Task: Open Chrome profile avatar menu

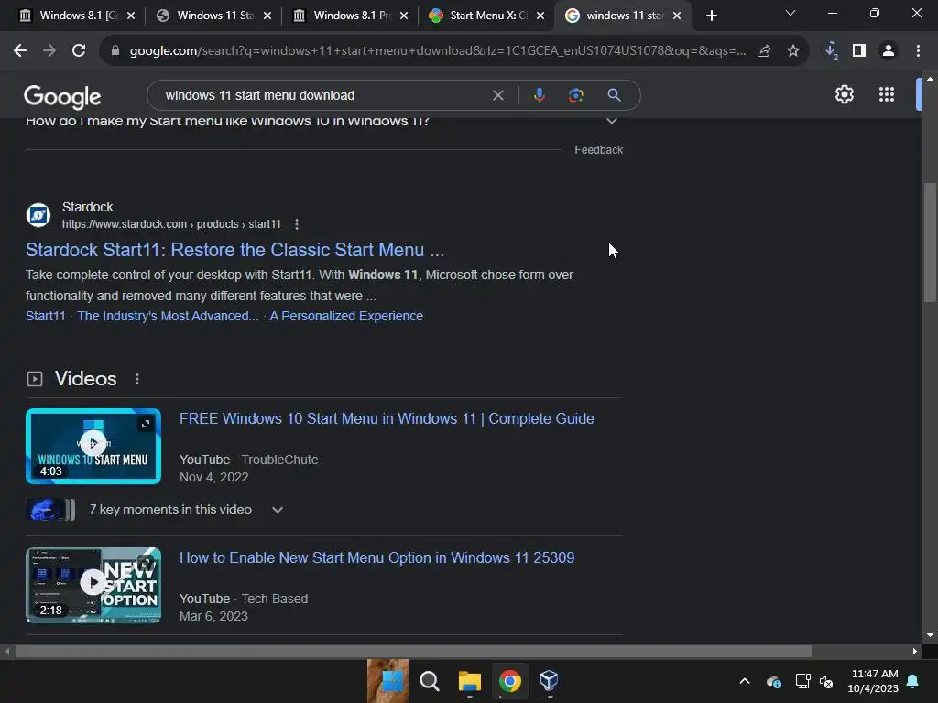Action: pos(889,51)
